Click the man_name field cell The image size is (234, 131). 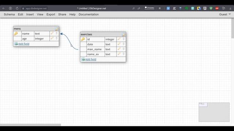(95, 49)
